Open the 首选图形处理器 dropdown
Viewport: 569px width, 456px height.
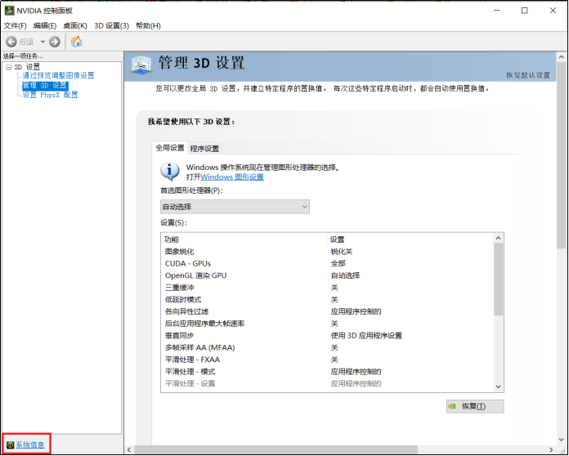coord(235,207)
